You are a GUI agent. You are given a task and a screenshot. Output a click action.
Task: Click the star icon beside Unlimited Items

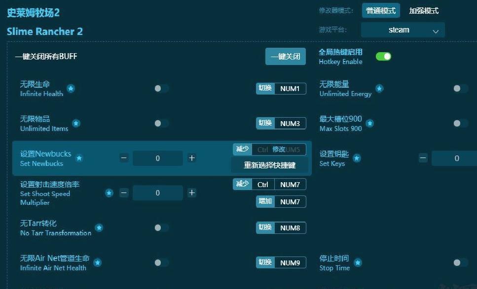coord(76,123)
